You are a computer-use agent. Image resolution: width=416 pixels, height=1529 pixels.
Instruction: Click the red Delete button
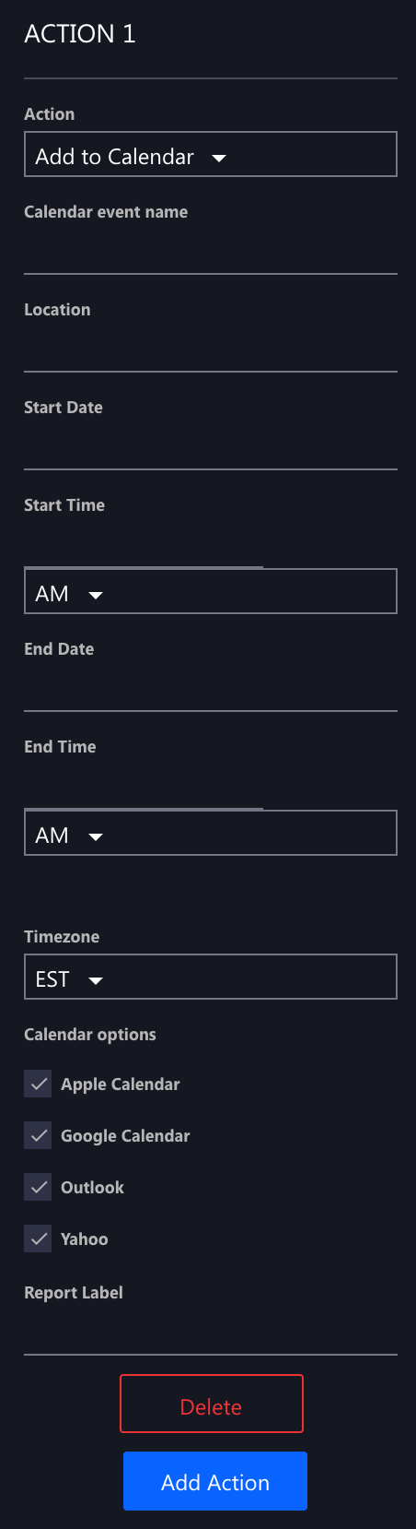coord(212,1404)
